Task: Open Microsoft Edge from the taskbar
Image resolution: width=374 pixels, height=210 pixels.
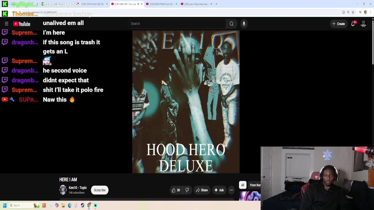Action: [x=70, y=205]
